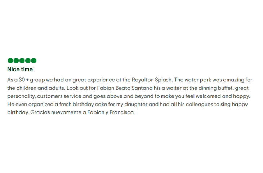Click the second green rating circle
The height and width of the screenshot is (173, 263).
coord(16,61)
